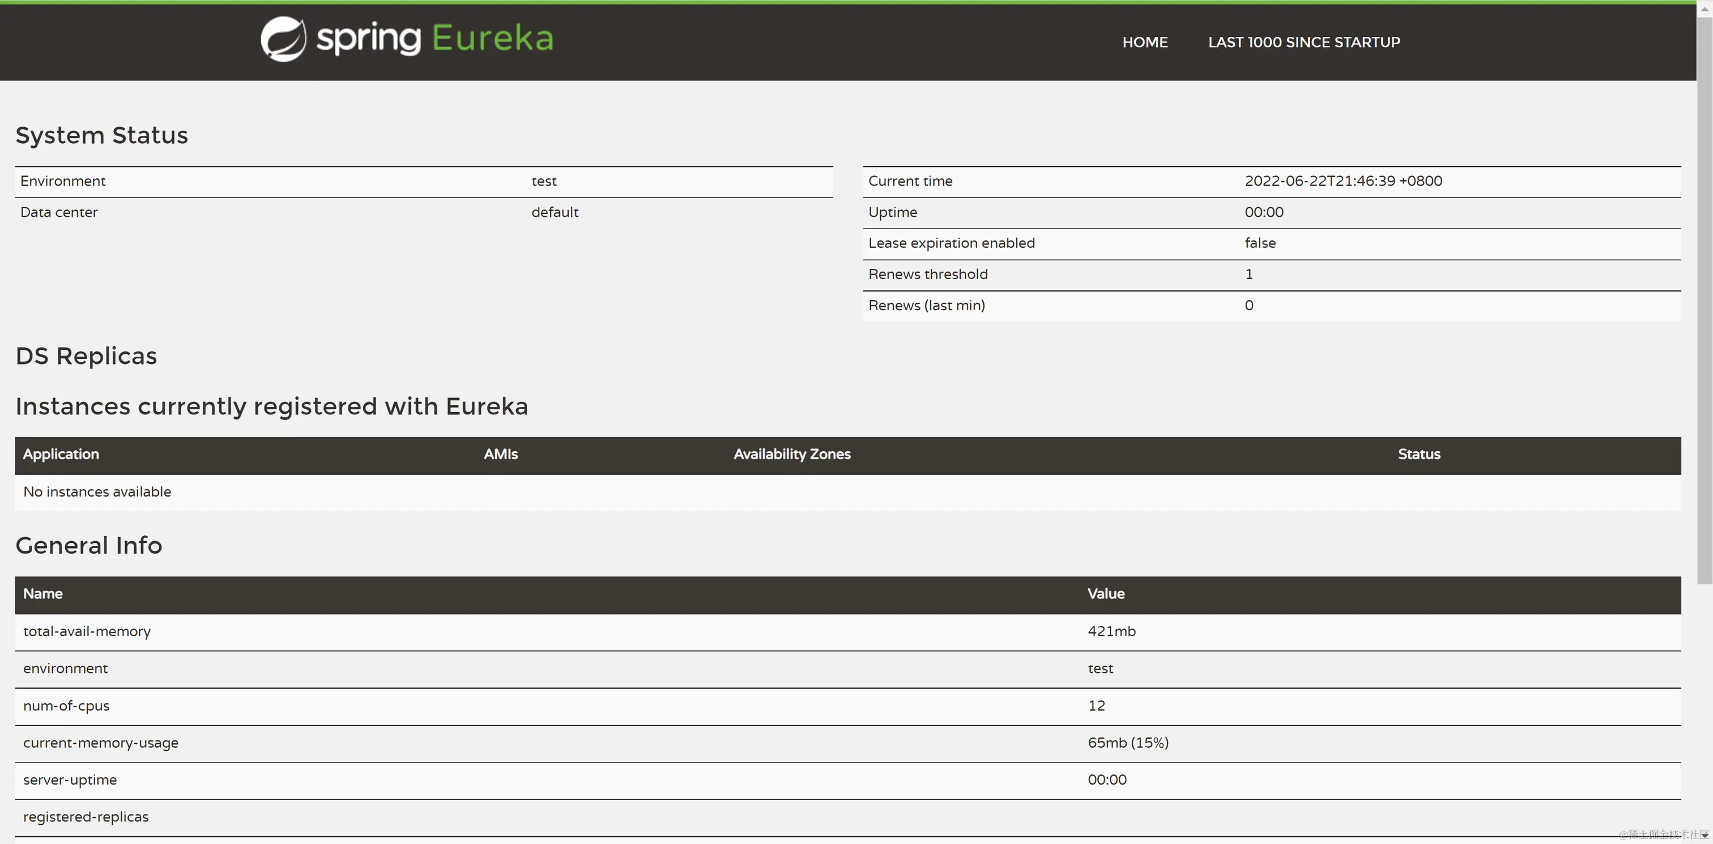Click the Status column header
Screen dimensions: 1713x844
[x=1418, y=455]
